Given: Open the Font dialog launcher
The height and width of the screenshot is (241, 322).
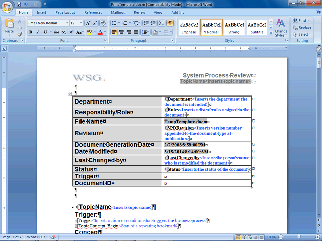Looking at the screenshot, I should [x=105, y=40].
